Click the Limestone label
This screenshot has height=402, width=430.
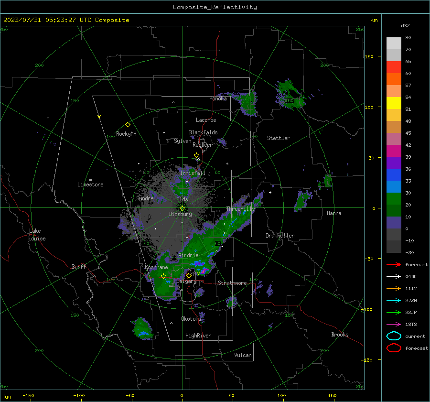(x=90, y=185)
